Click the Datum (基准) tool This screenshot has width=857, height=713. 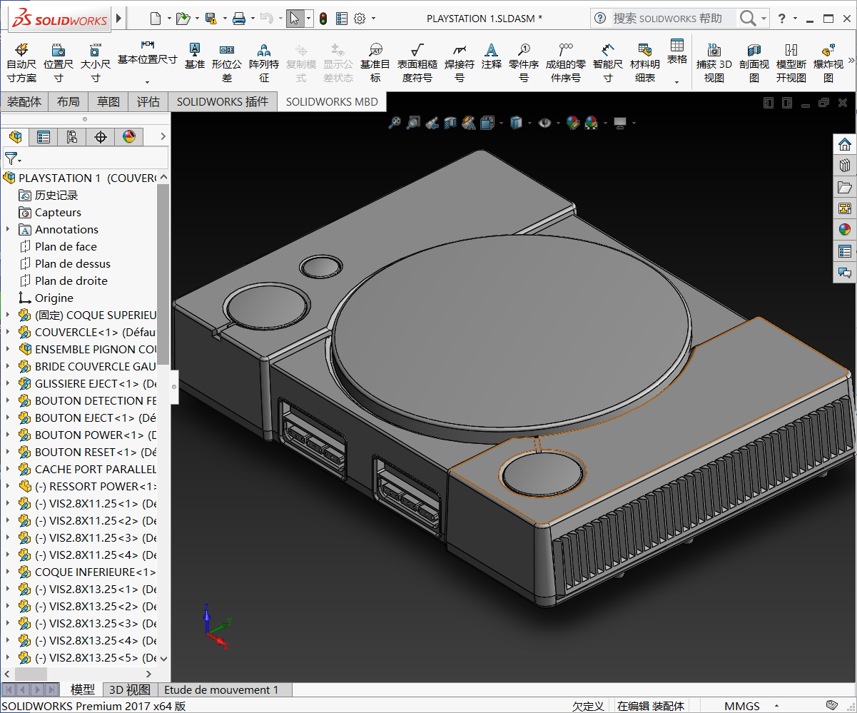194,56
